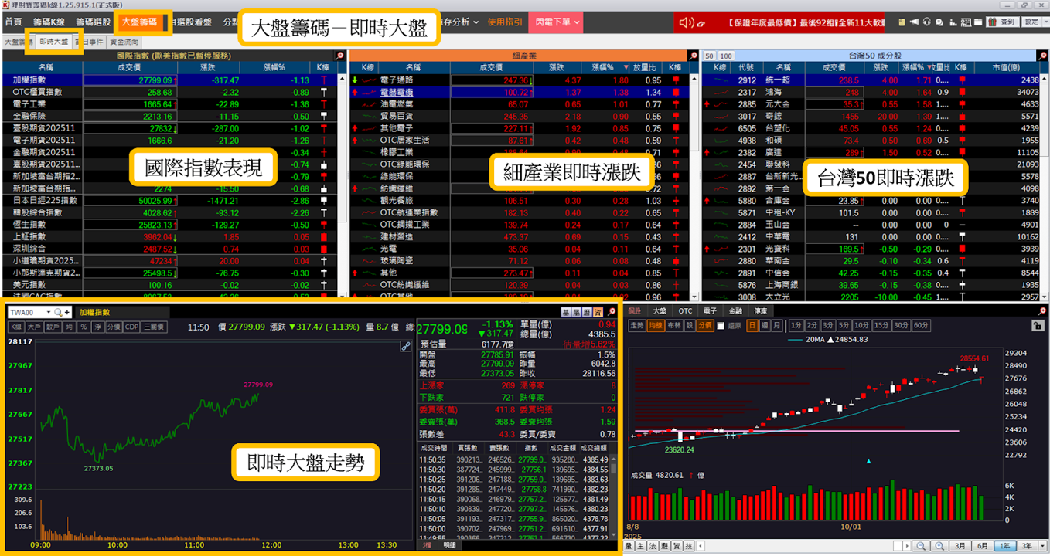The height and width of the screenshot is (556, 1050).
Task: Click the 使用指引 link
Action: pyautogui.click(x=505, y=22)
